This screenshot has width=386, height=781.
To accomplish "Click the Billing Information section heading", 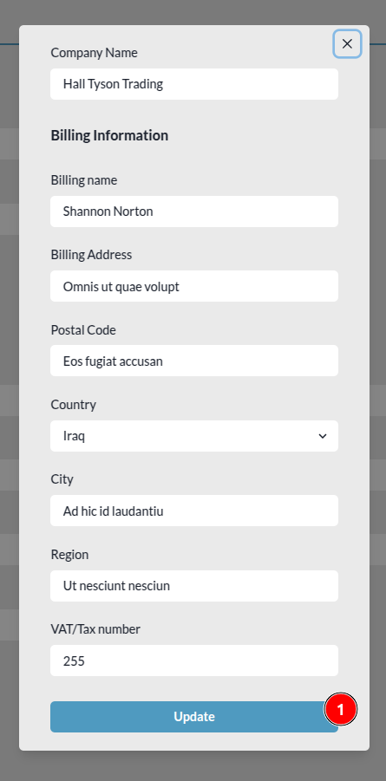I will 109,135.
